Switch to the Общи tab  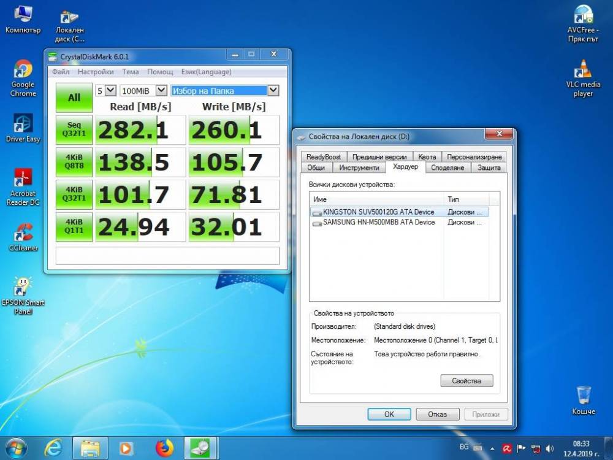(x=316, y=167)
